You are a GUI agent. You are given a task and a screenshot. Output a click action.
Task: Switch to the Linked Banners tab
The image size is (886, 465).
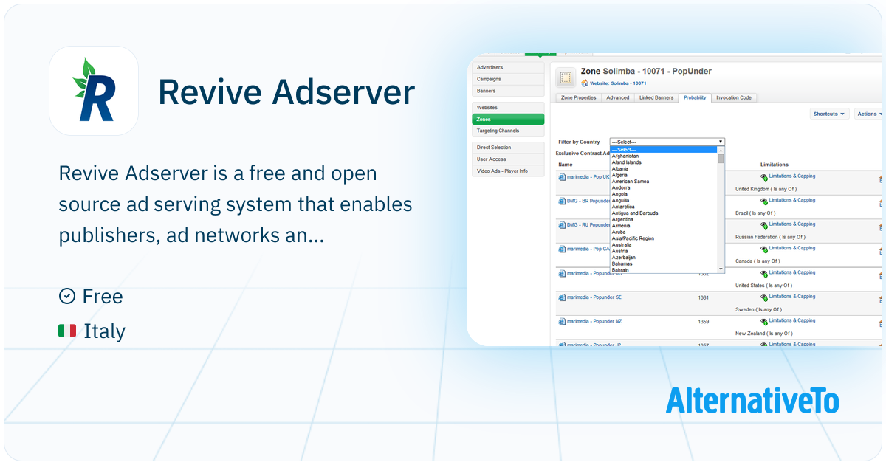(x=656, y=98)
